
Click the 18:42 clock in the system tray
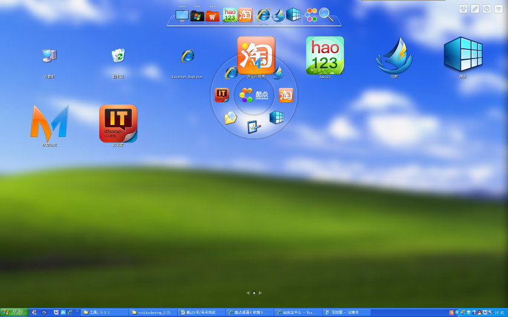click(500, 313)
